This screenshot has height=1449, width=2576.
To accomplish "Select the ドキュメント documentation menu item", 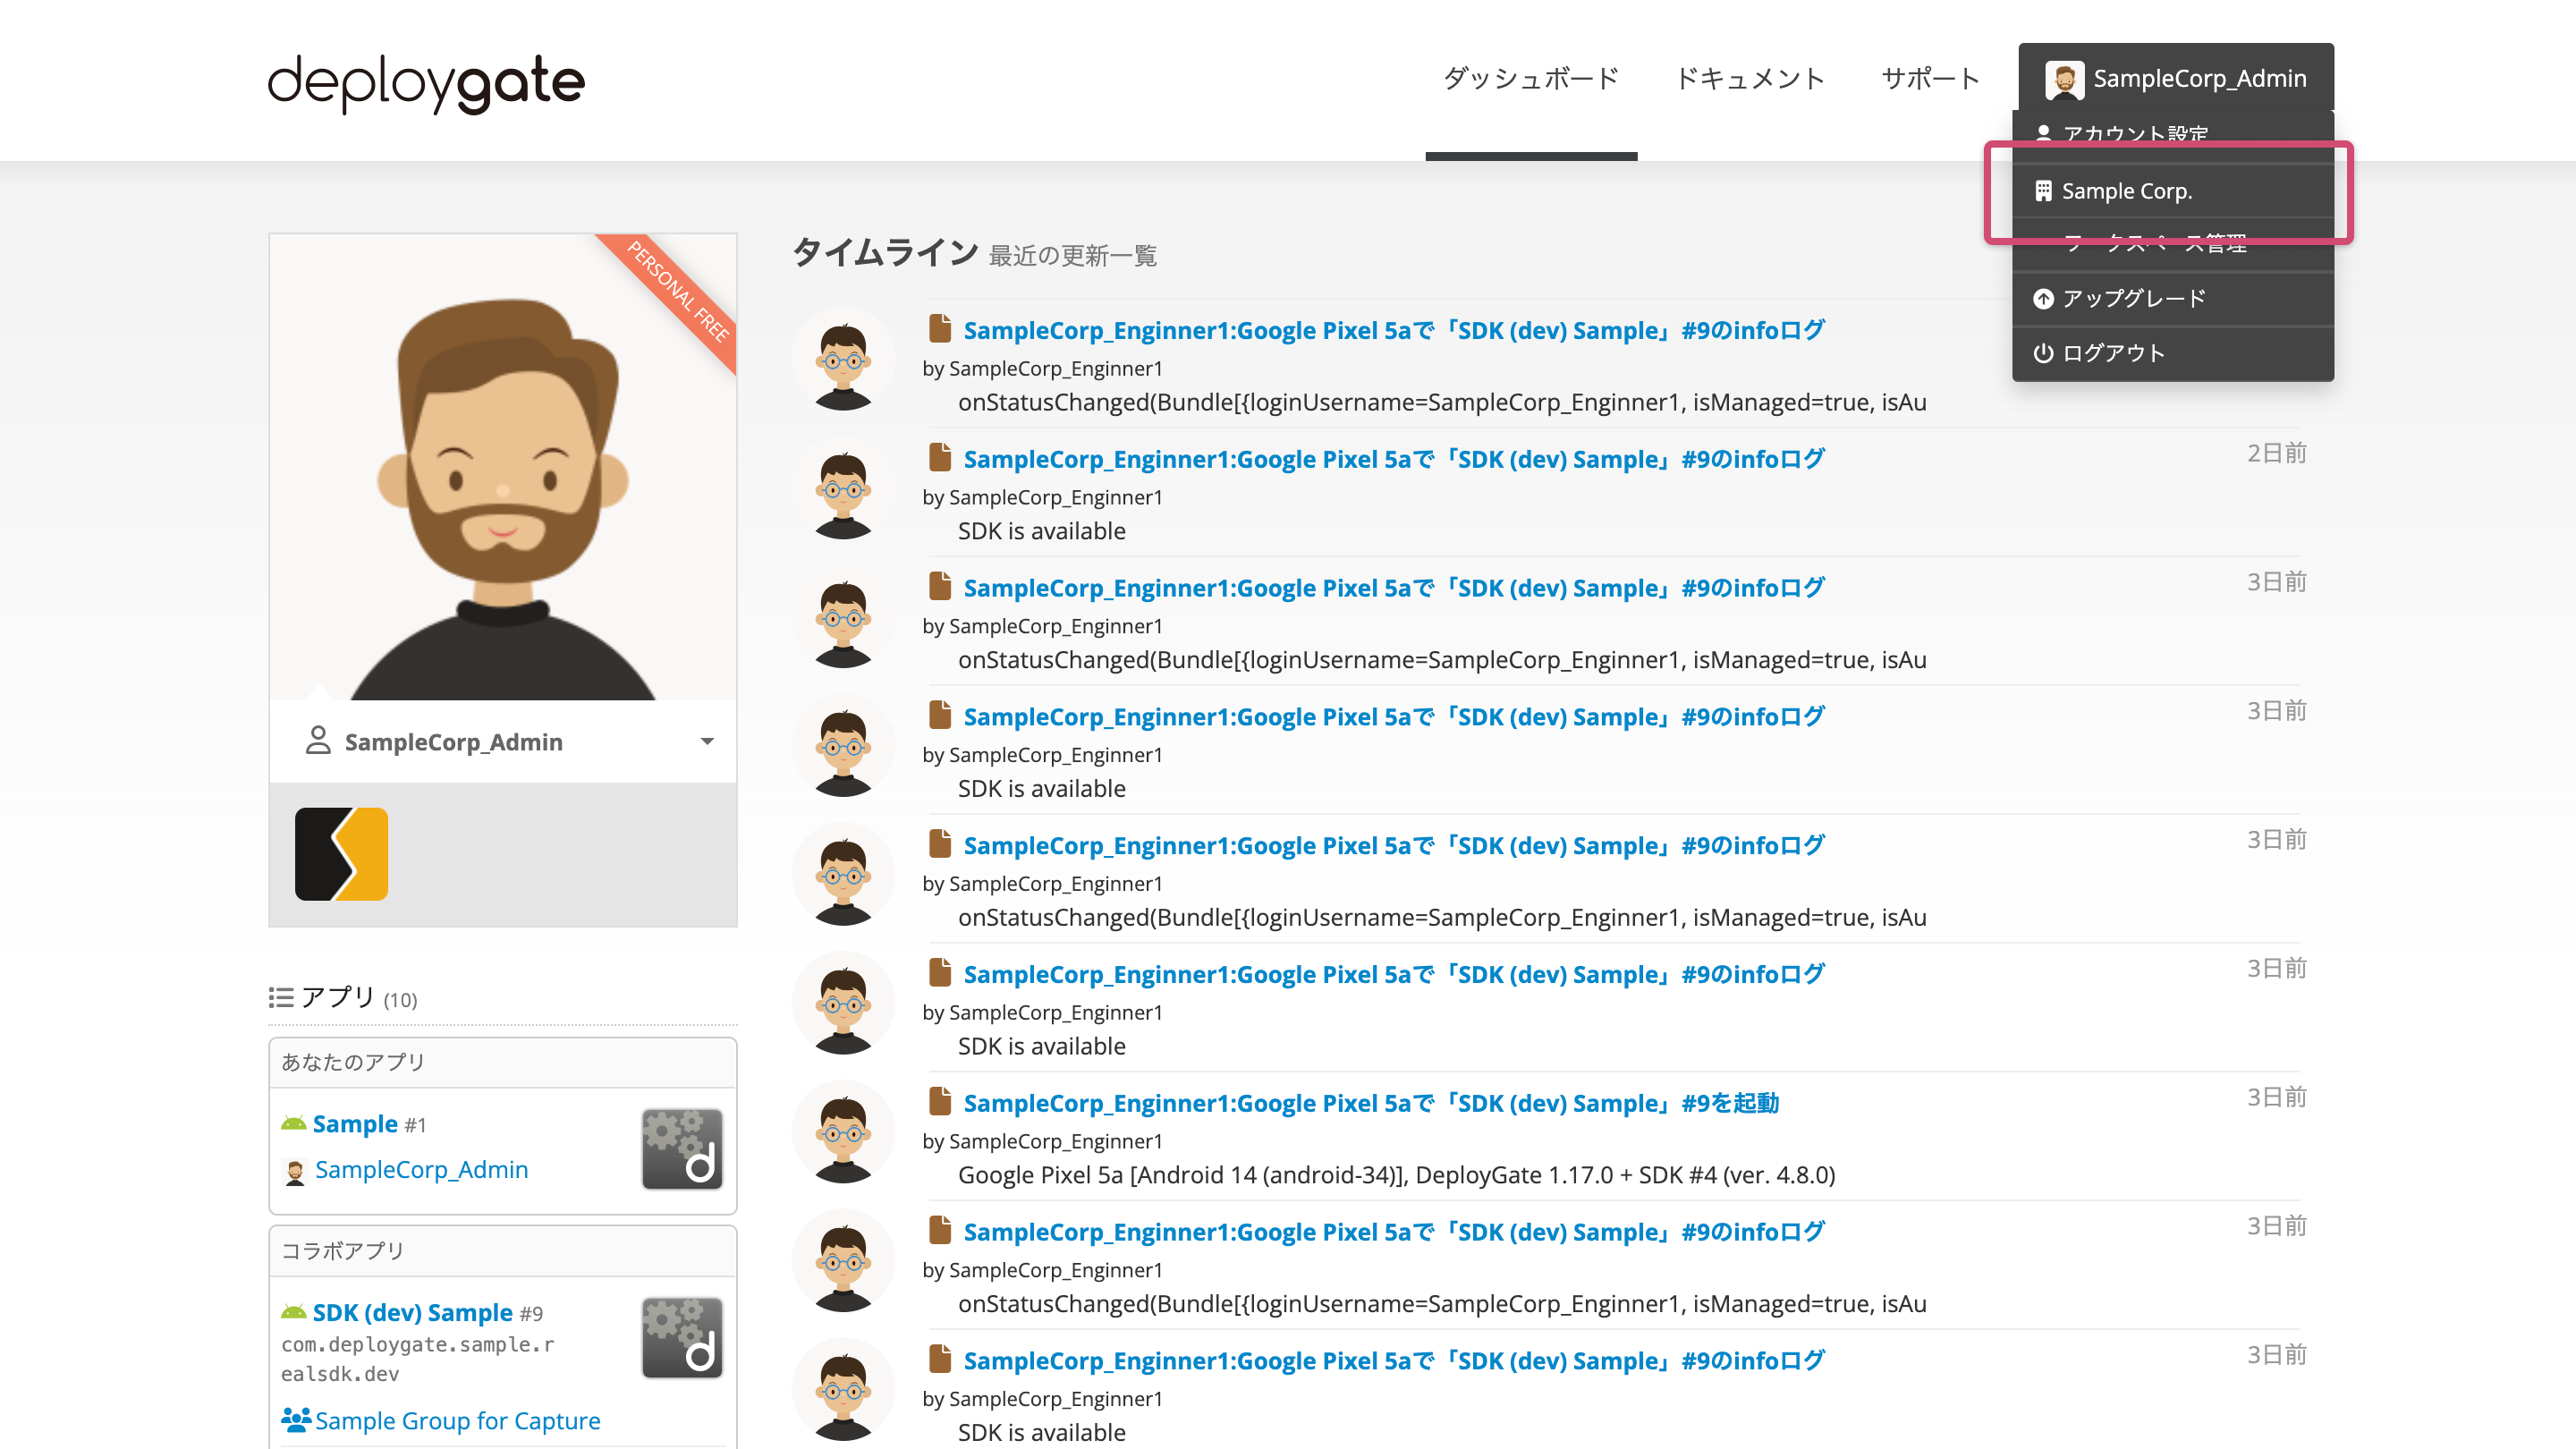I will click(x=1751, y=80).
